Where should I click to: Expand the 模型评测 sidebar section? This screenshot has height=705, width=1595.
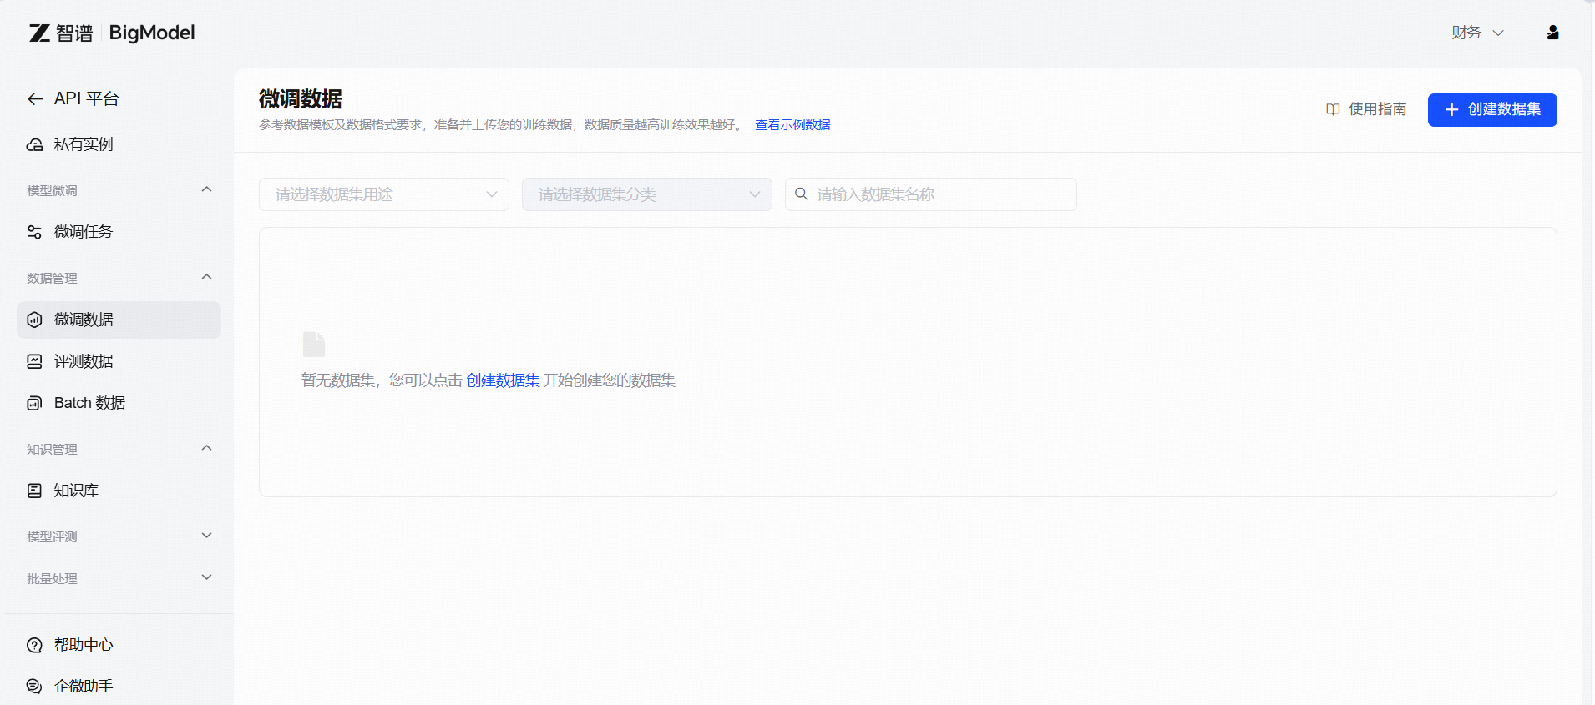pyautogui.click(x=206, y=536)
